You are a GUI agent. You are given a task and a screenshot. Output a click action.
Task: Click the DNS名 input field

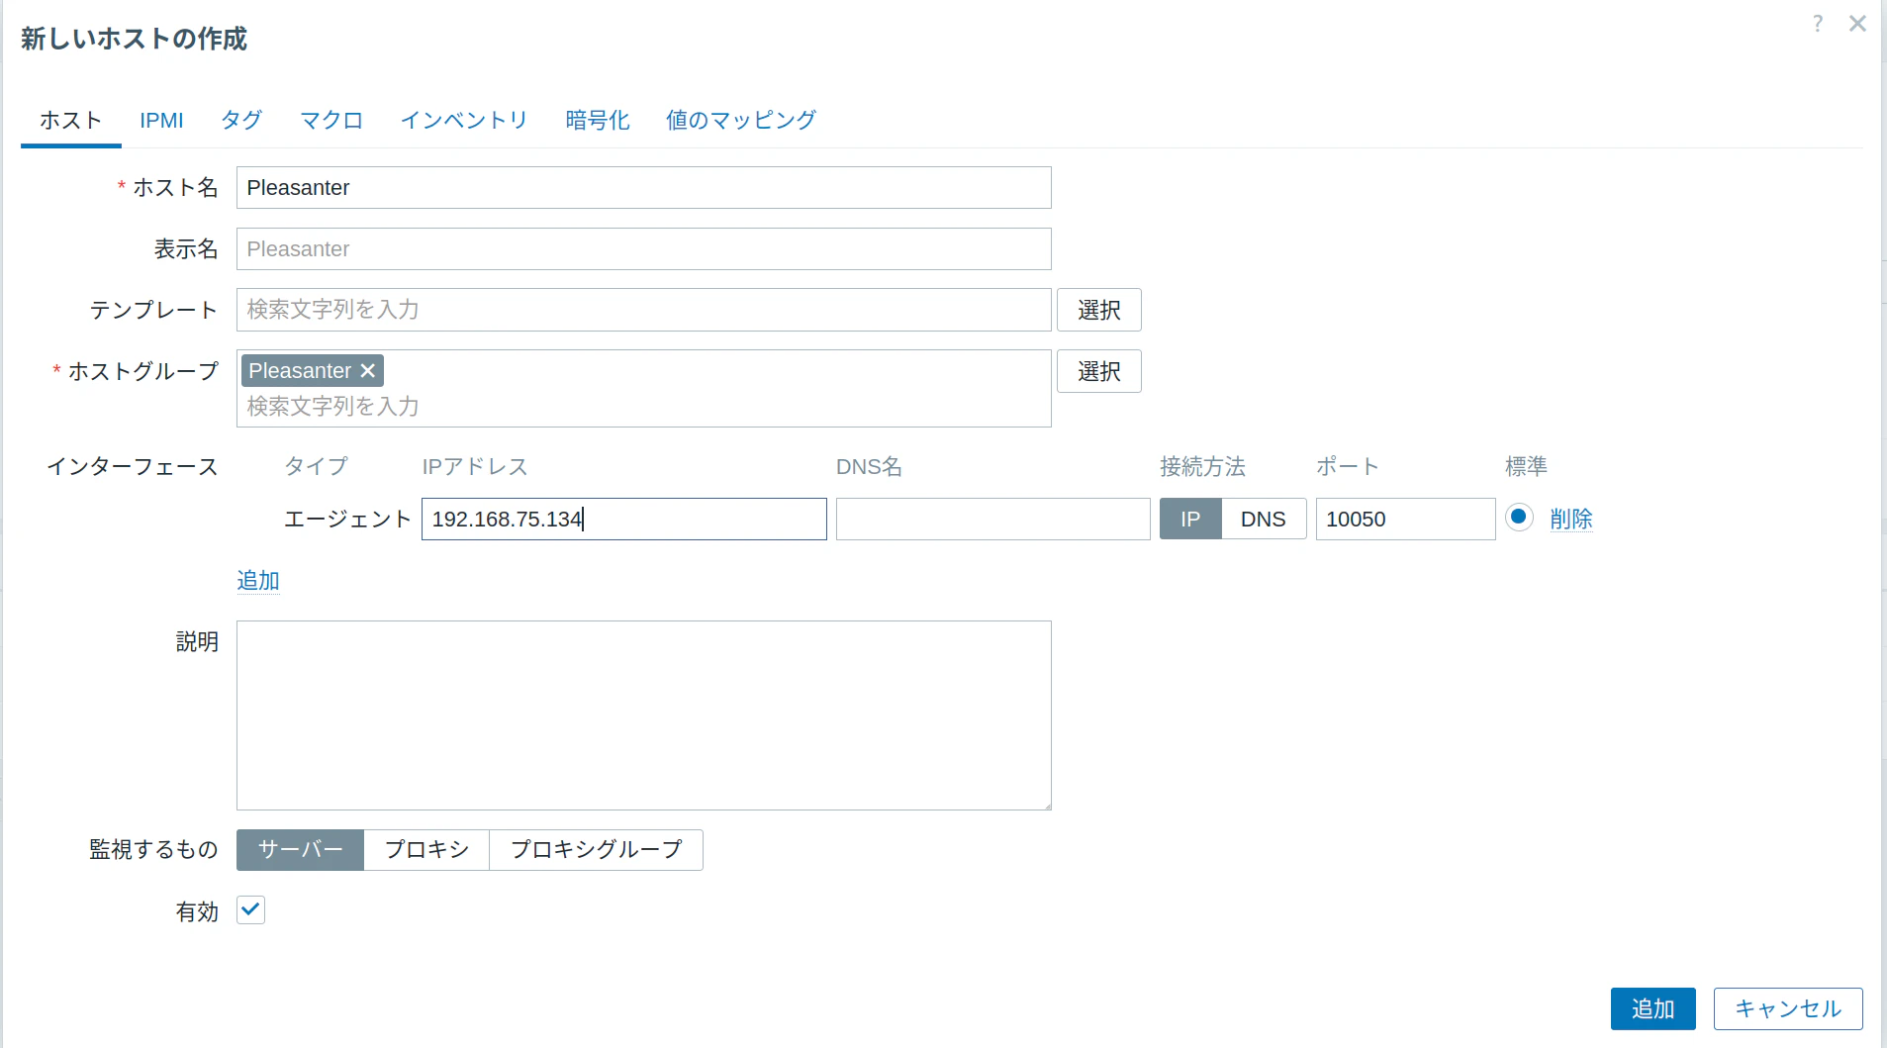click(x=992, y=520)
